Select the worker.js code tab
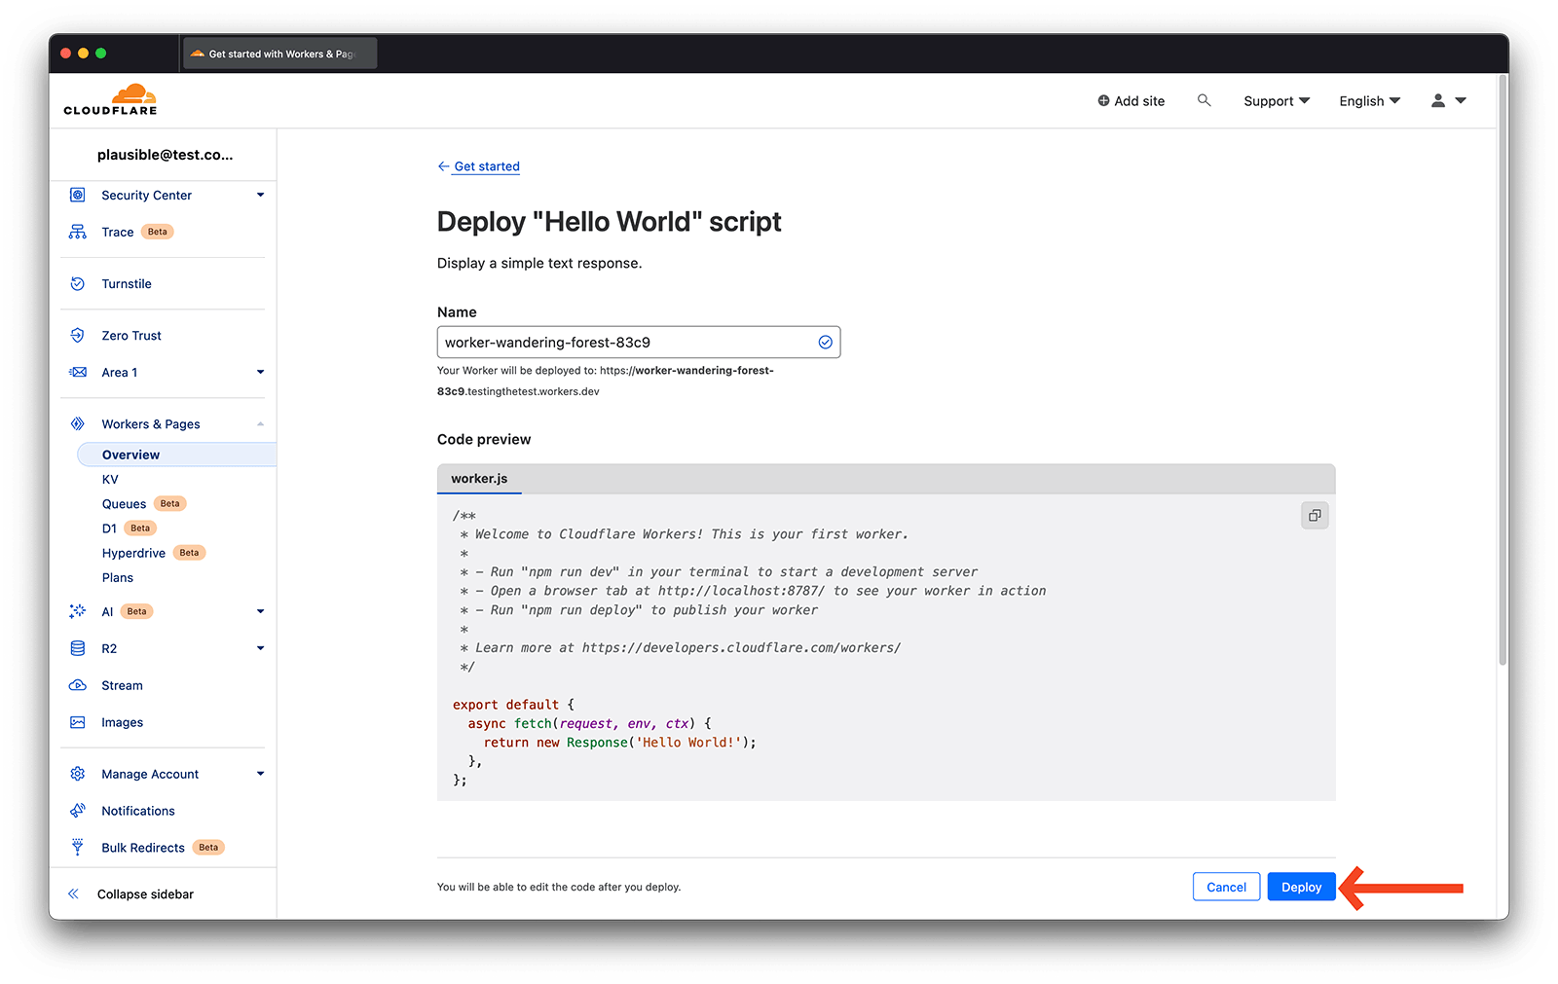The image size is (1558, 984). tap(479, 479)
